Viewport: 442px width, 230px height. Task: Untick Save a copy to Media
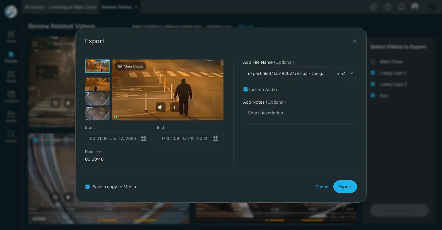click(x=87, y=186)
